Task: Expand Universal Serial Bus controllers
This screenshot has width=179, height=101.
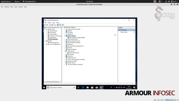Action: 65,65
